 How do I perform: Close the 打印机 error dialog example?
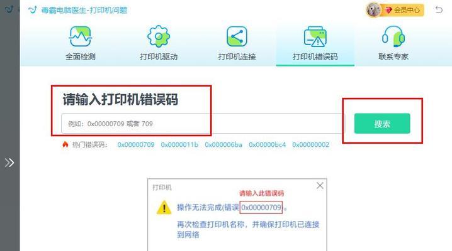[x=320, y=186]
